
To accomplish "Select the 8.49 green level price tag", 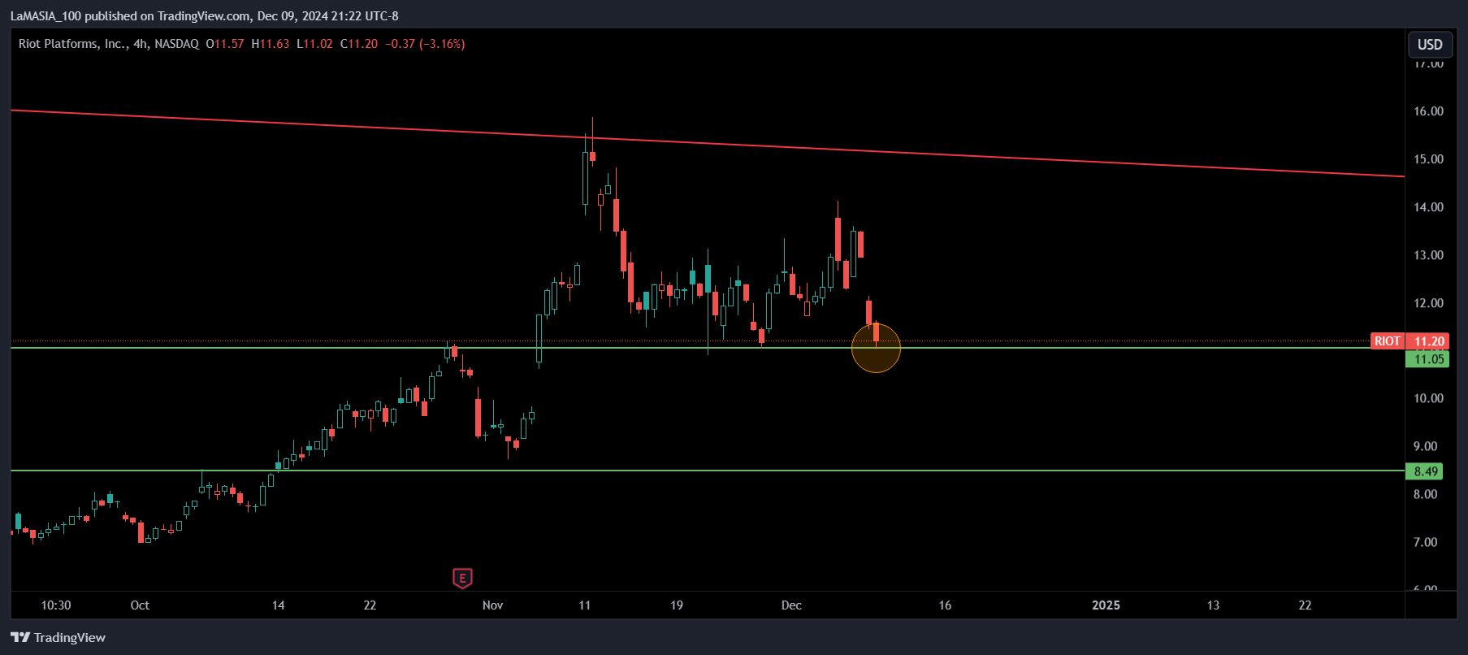I will click(x=1426, y=471).
